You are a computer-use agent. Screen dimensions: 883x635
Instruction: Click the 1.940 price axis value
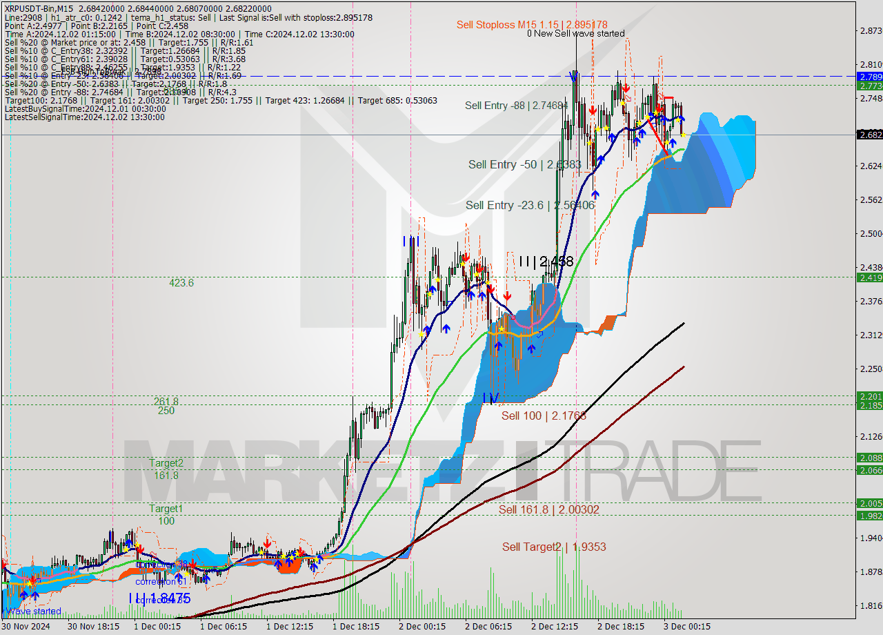pos(870,538)
